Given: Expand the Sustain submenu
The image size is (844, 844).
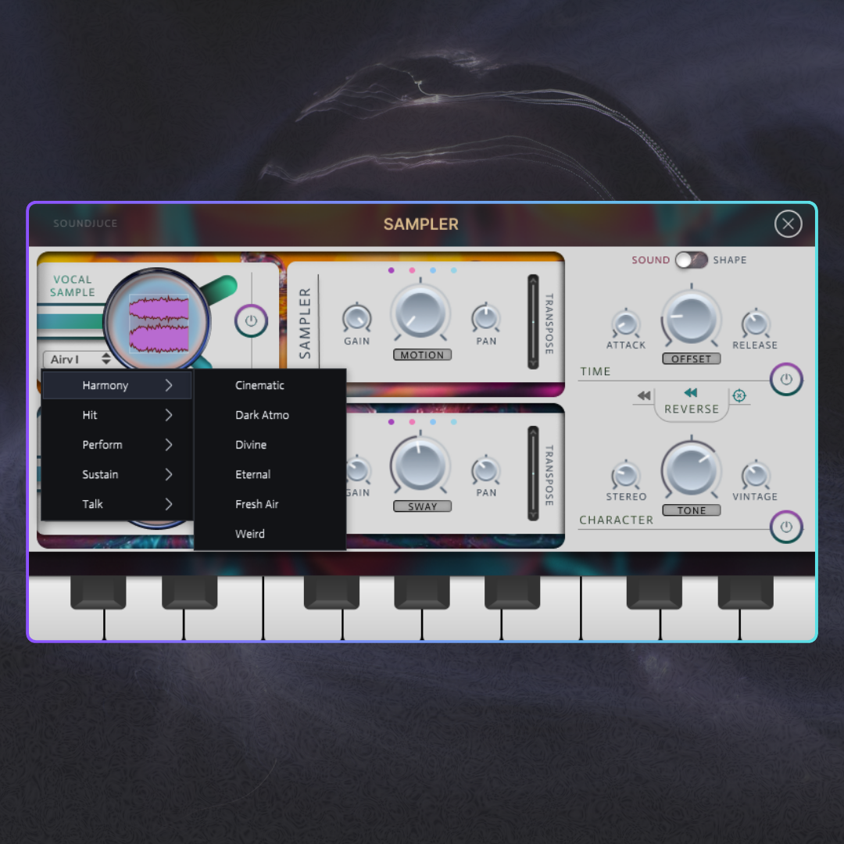Looking at the screenshot, I should point(117,474).
